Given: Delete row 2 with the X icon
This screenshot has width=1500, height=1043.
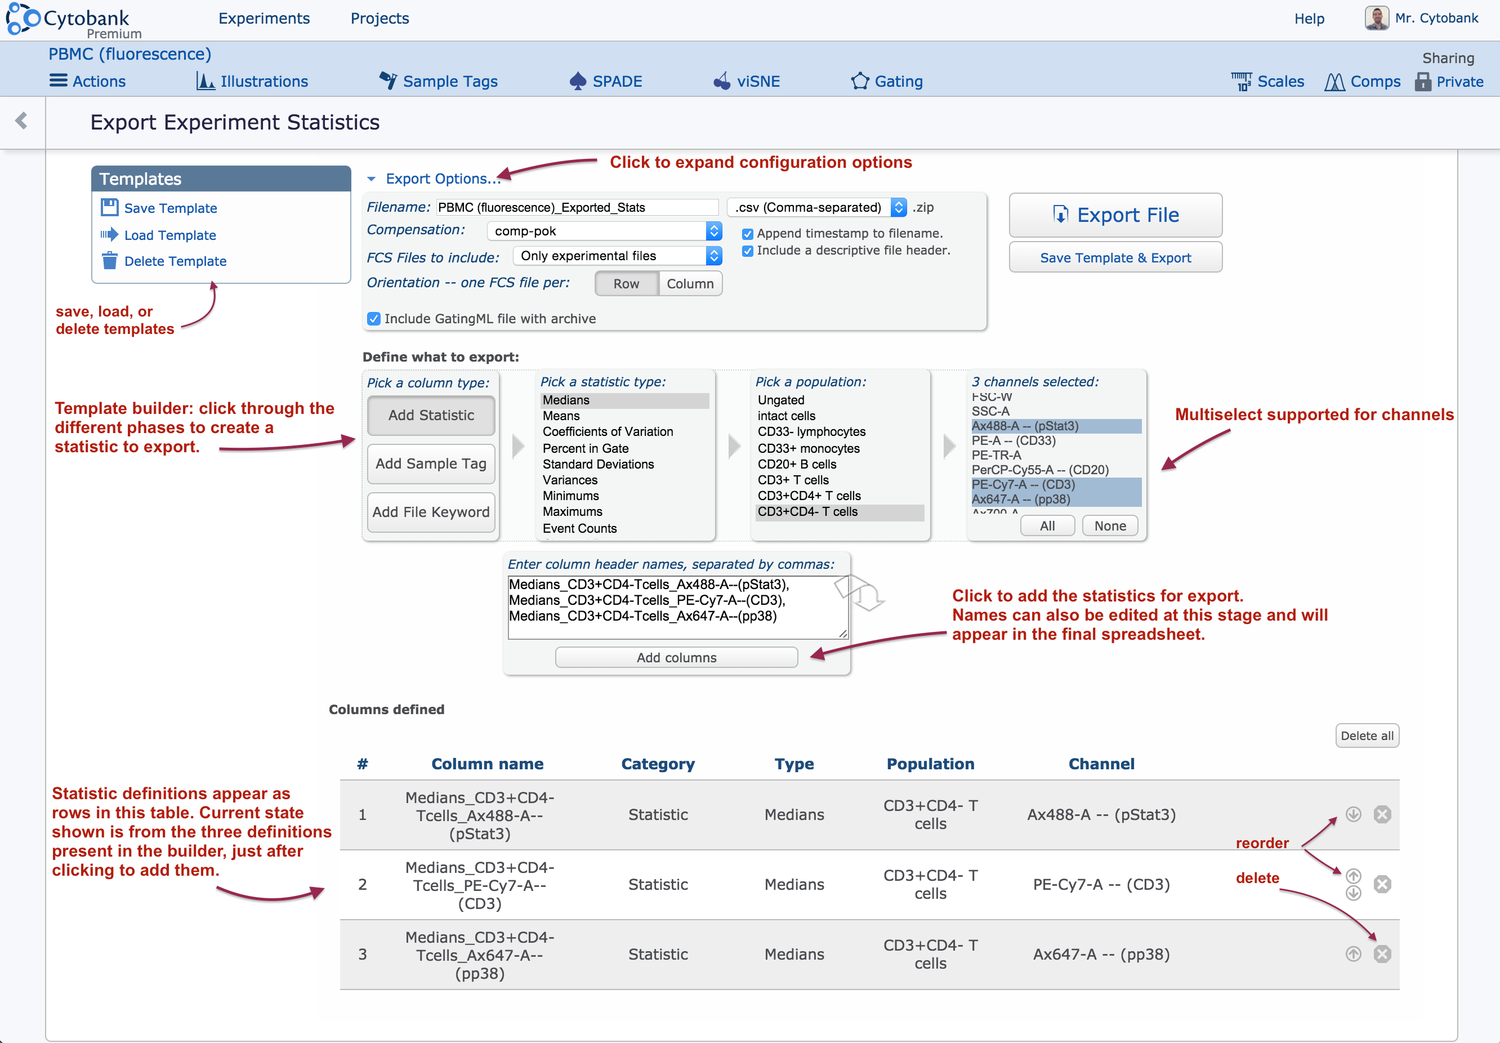Looking at the screenshot, I should point(1382,884).
